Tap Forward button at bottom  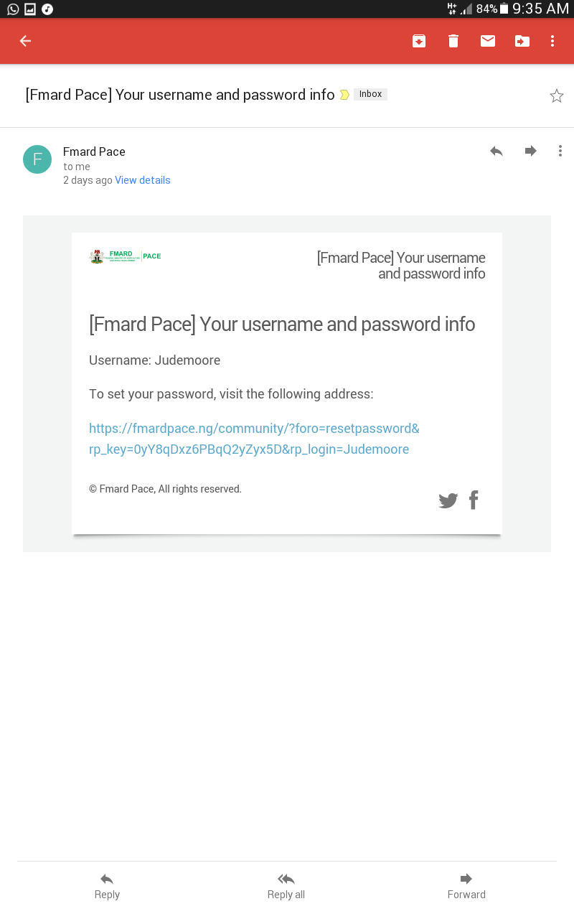[466, 886]
